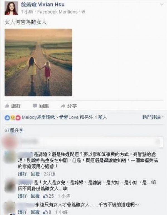Open the poster's red-haired profile picture
The width and height of the screenshot is (167, 215).
[x=11, y=8]
